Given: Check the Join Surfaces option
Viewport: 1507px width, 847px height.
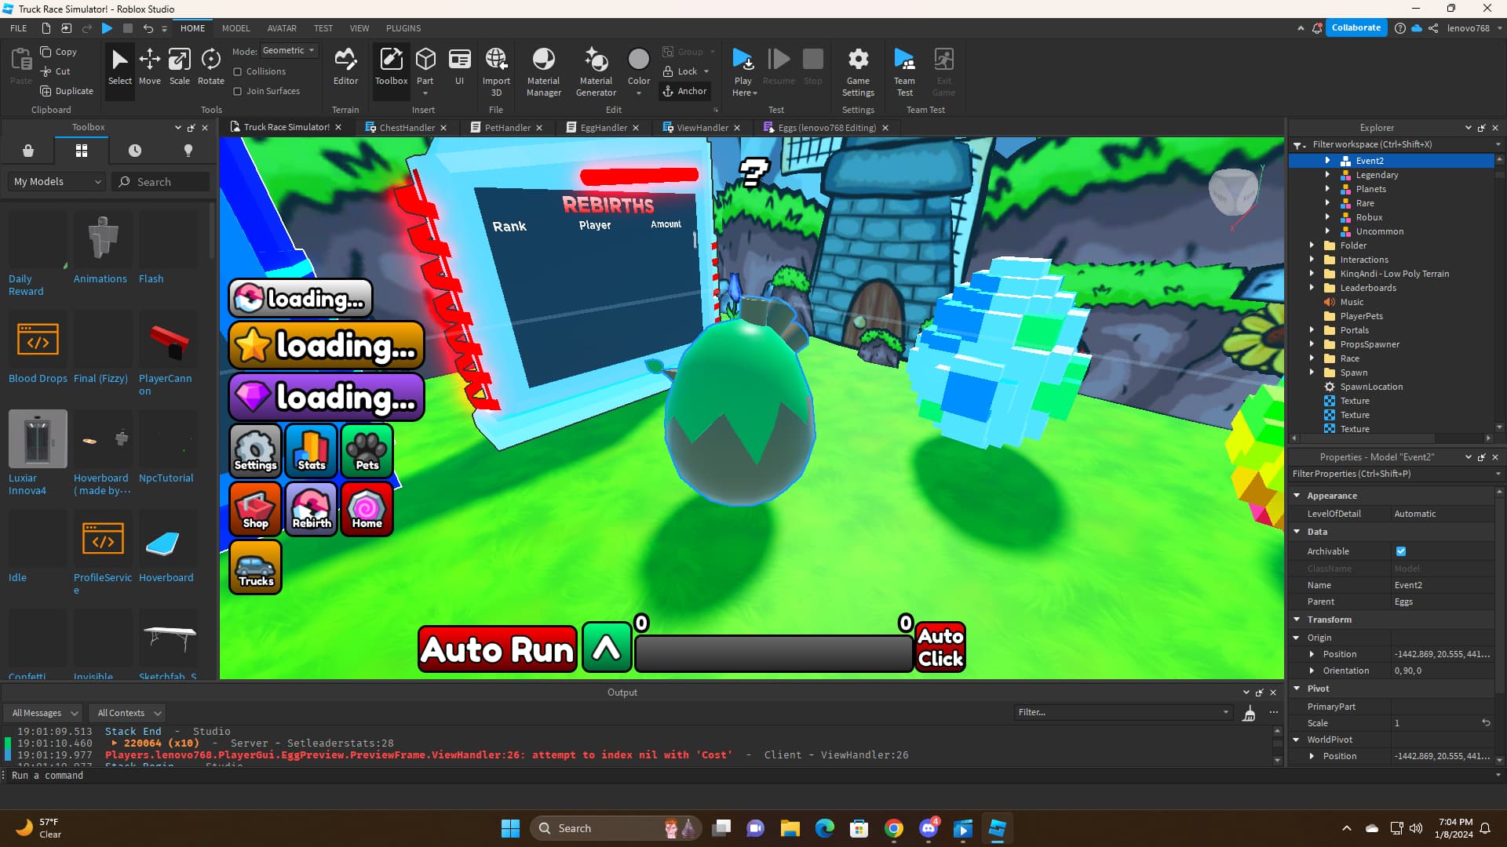Looking at the screenshot, I should pyautogui.click(x=238, y=91).
